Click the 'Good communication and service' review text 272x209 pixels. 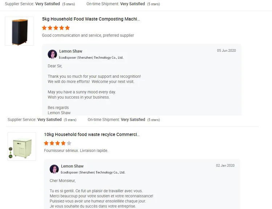point(88,35)
